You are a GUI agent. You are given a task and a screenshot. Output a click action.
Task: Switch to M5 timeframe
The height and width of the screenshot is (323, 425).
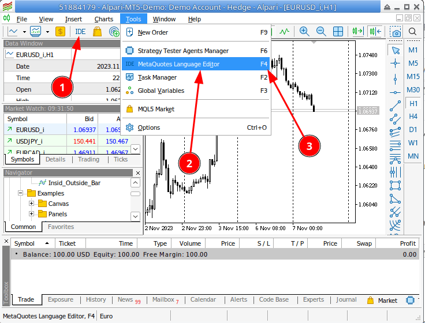pyautogui.click(x=413, y=63)
